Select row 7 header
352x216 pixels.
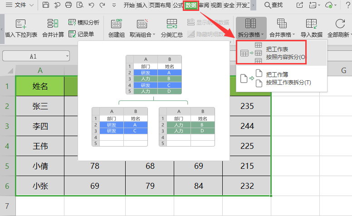pyautogui.click(x=7, y=206)
